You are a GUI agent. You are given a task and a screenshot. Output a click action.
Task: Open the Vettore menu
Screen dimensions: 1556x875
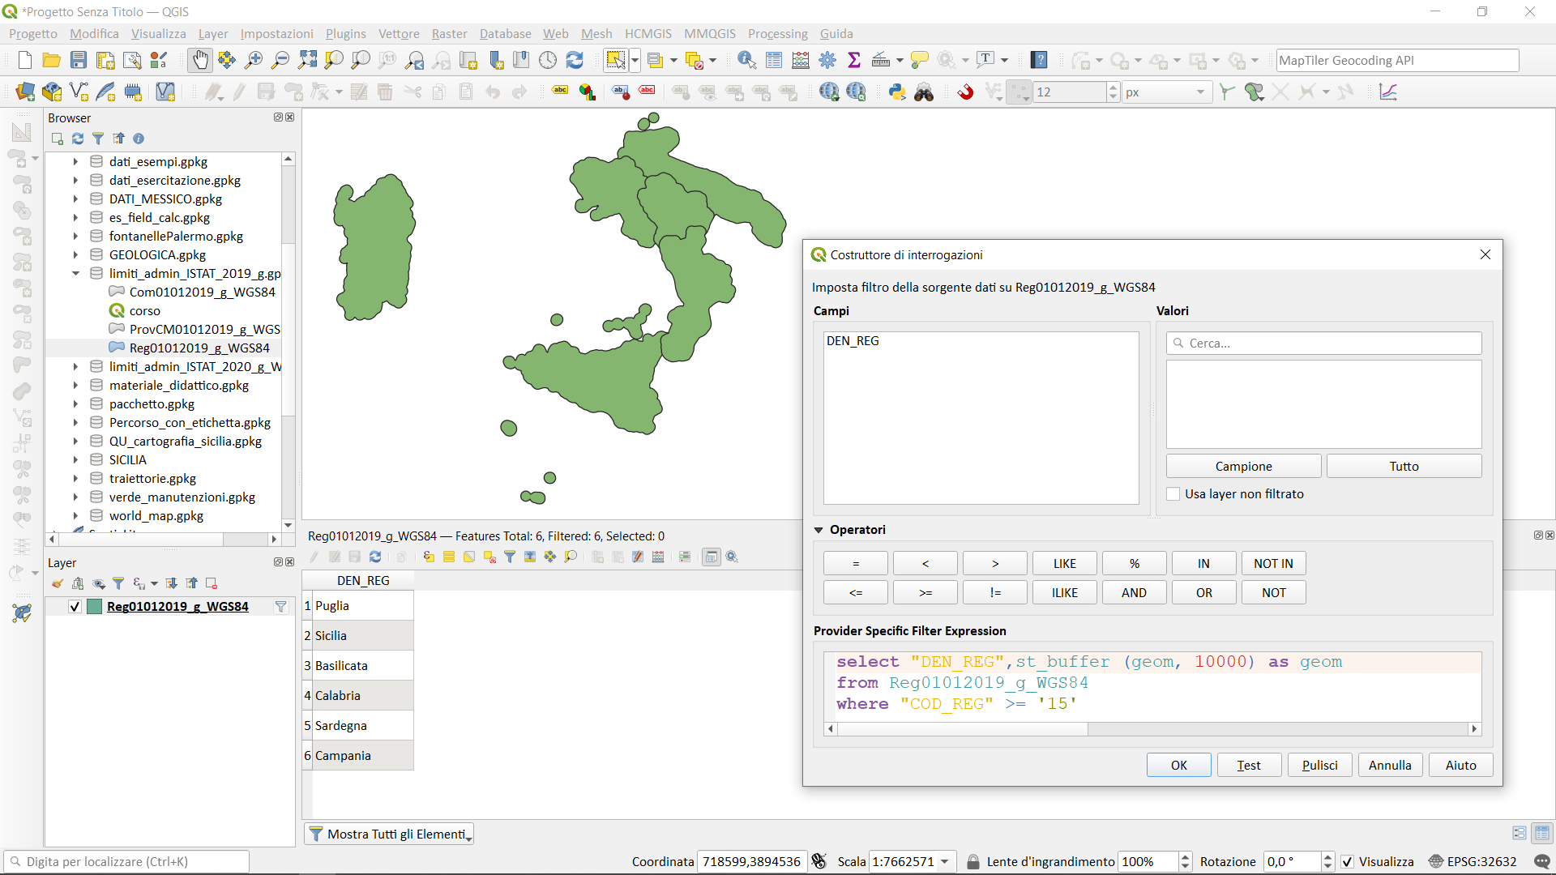point(399,33)
